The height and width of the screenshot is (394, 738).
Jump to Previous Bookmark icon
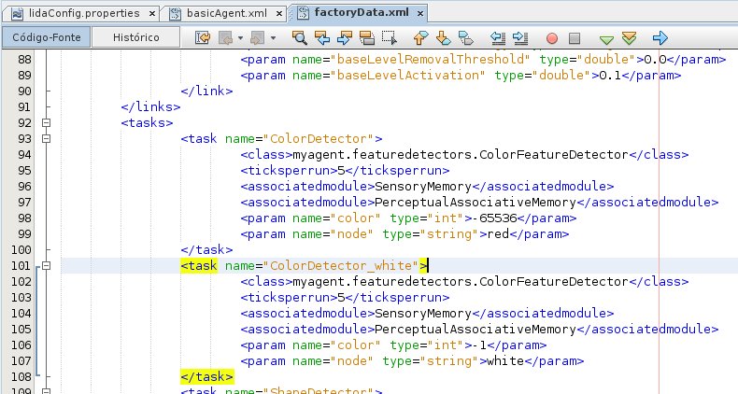420,38
